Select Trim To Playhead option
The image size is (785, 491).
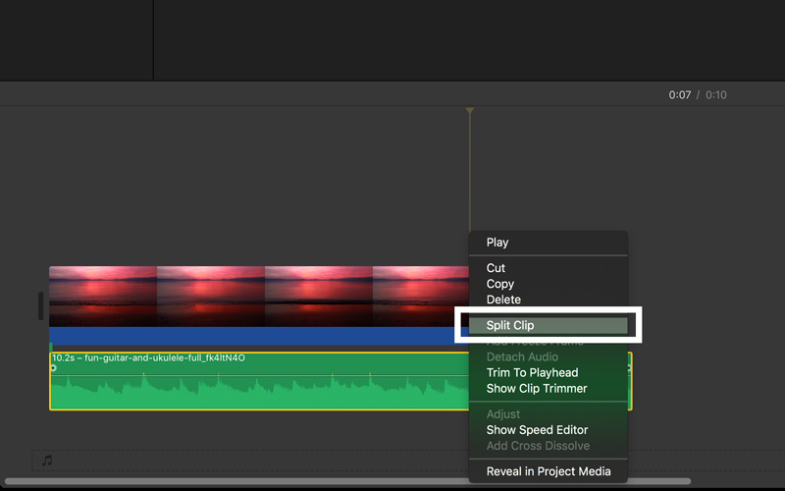532,372
